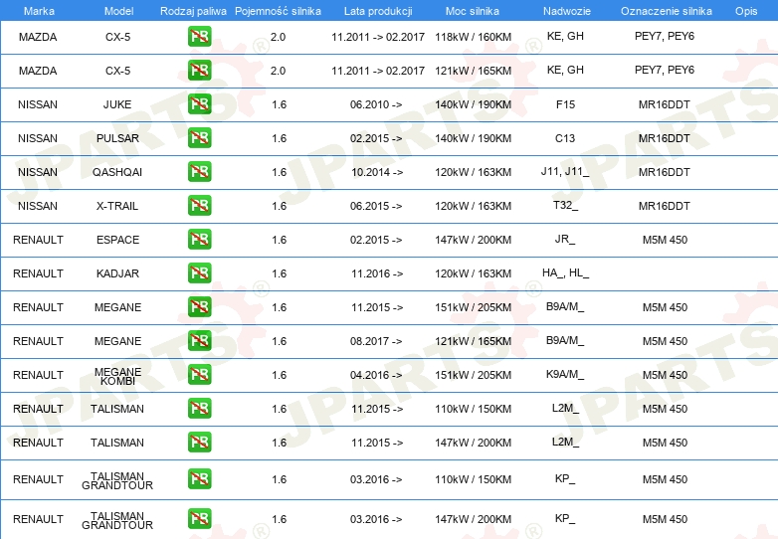Click the Rodzaj paliwa column header
Screen dimensions: 778x539
tap(193, 11)
